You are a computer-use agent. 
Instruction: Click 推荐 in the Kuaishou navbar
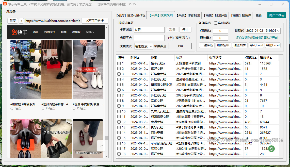tap(64, 32)
